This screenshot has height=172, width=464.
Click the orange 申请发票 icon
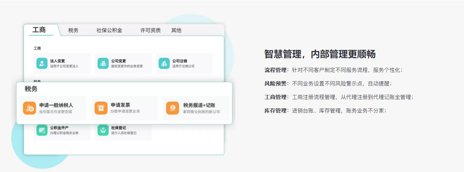[101, 108]
